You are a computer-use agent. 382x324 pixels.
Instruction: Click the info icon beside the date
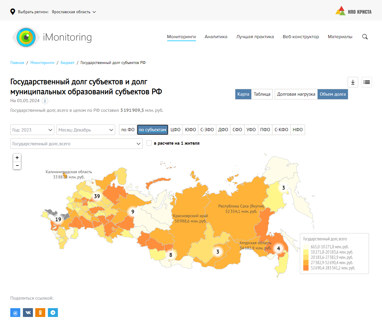[x=45, y=101]
